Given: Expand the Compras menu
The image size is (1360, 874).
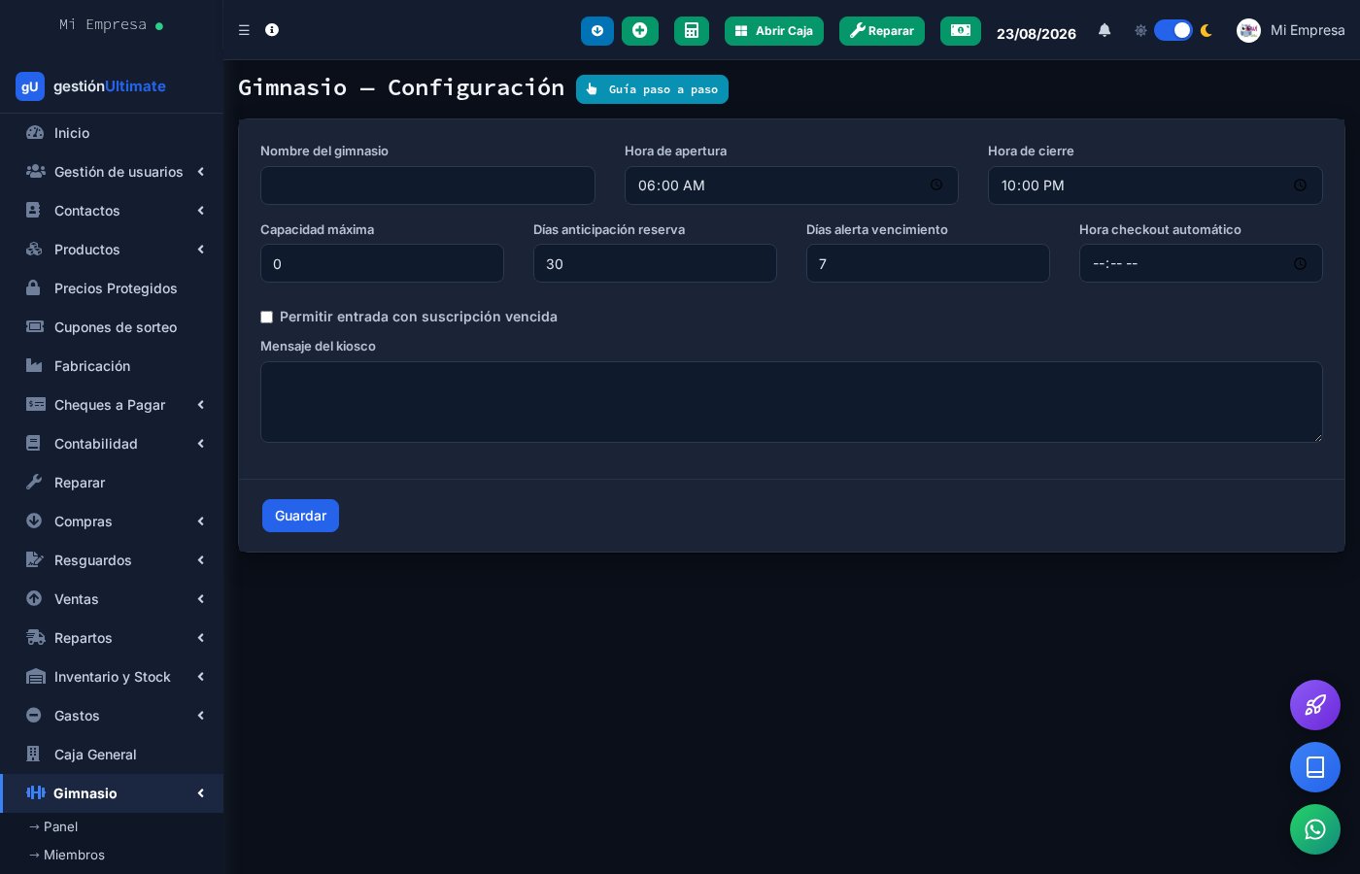Looking at the screenshot, I should pyautogui.click(x=112, y=521).
